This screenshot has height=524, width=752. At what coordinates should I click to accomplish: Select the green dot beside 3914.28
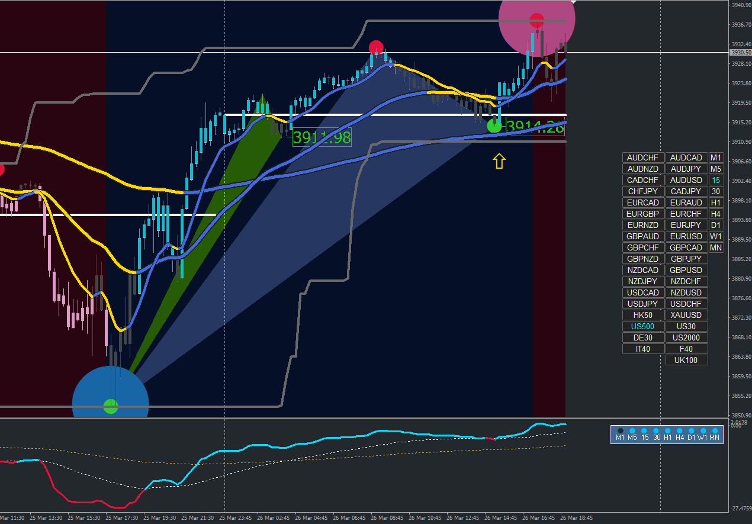tap(494, 126)
